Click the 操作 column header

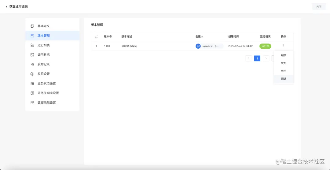pos(284,36)
